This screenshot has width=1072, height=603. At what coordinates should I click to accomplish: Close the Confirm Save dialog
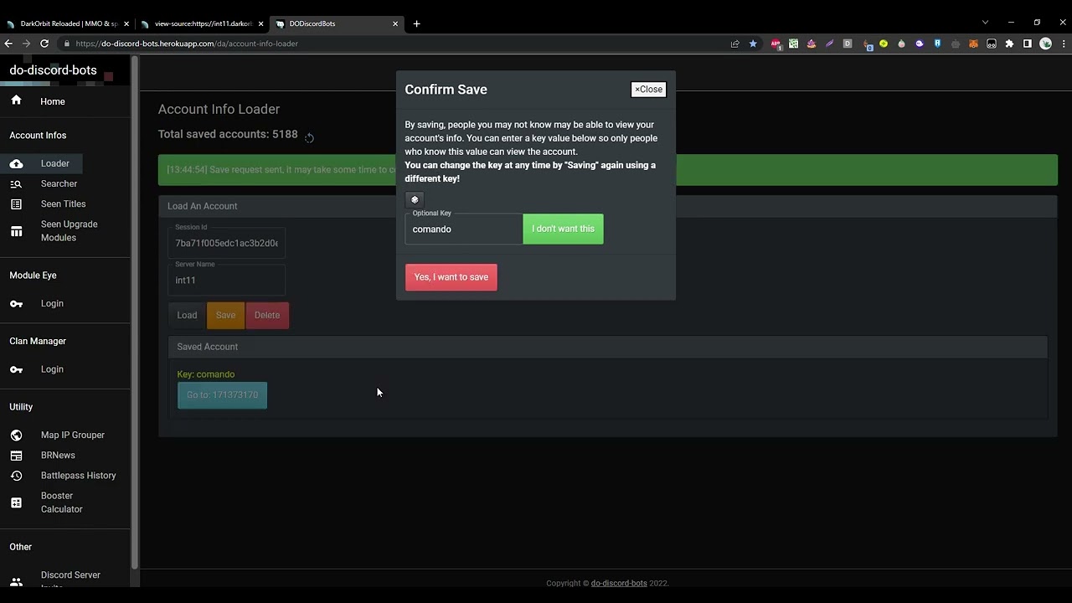(x=648, y=89)
